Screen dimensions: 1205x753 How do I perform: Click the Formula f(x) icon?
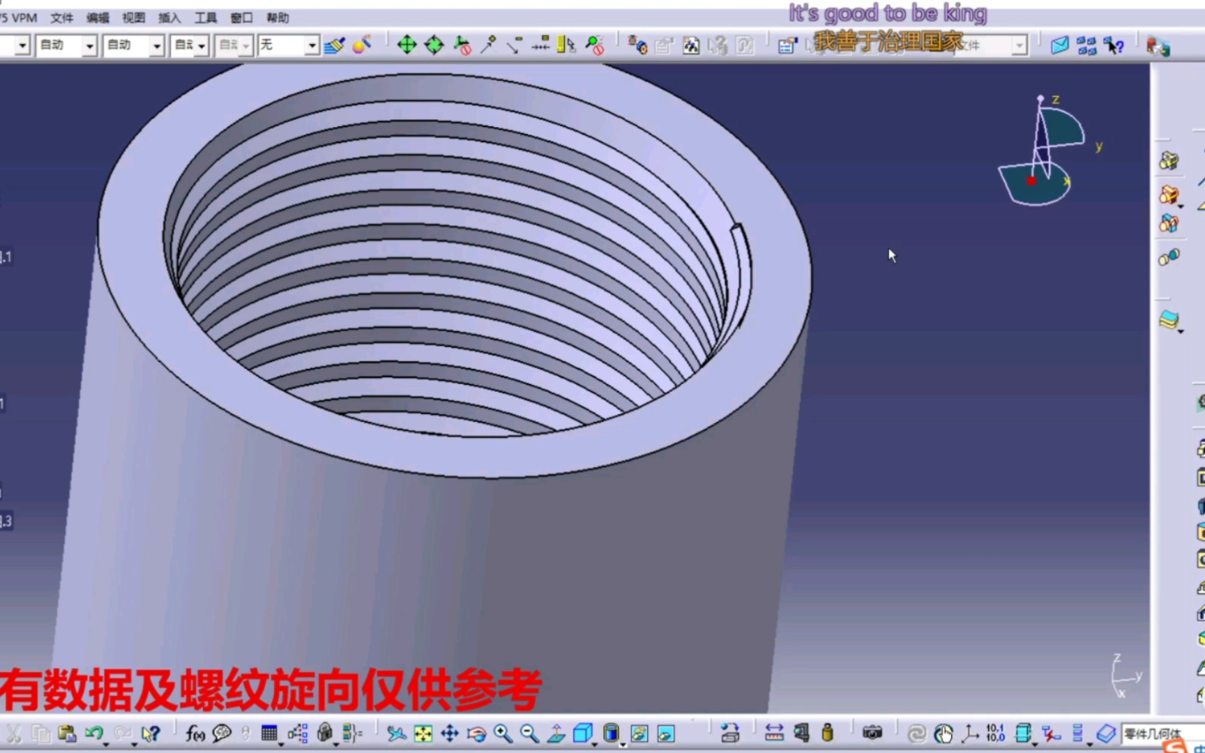tap(195, 733)
